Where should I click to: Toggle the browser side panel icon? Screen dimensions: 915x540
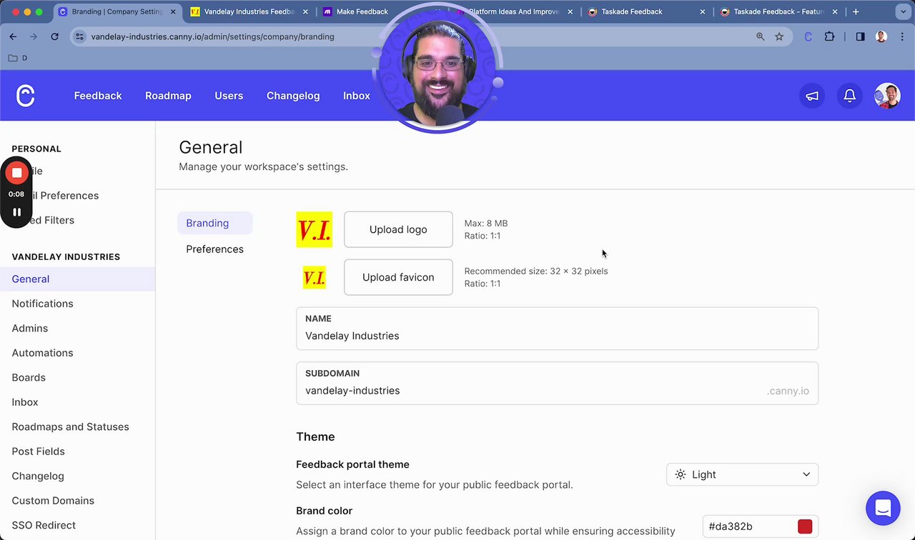pos(860,36)
